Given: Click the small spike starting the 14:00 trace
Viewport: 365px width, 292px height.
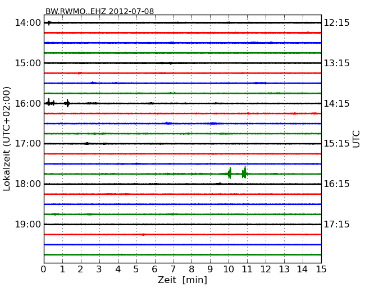Looking at the screenshot, I should coord(49,23).
